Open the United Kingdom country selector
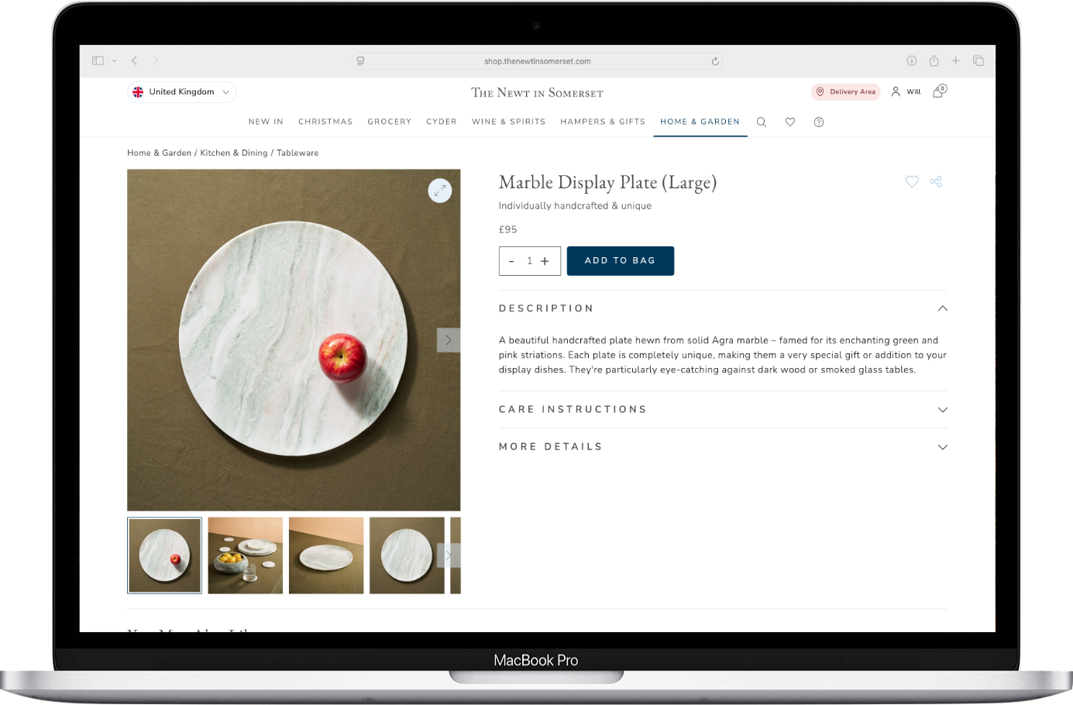1073x705 pixels. click(181, 91)
